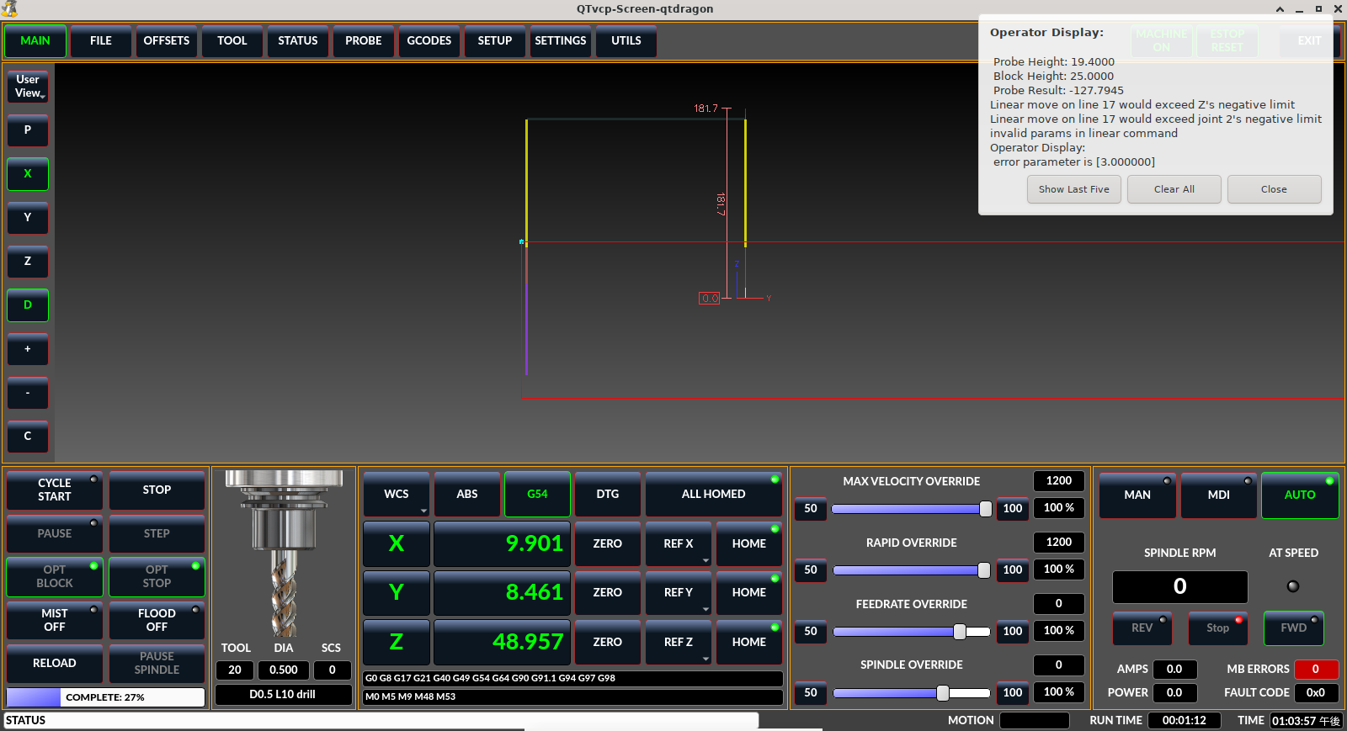Switch to the X axis view
The image size is (1347, 731).
28,174
